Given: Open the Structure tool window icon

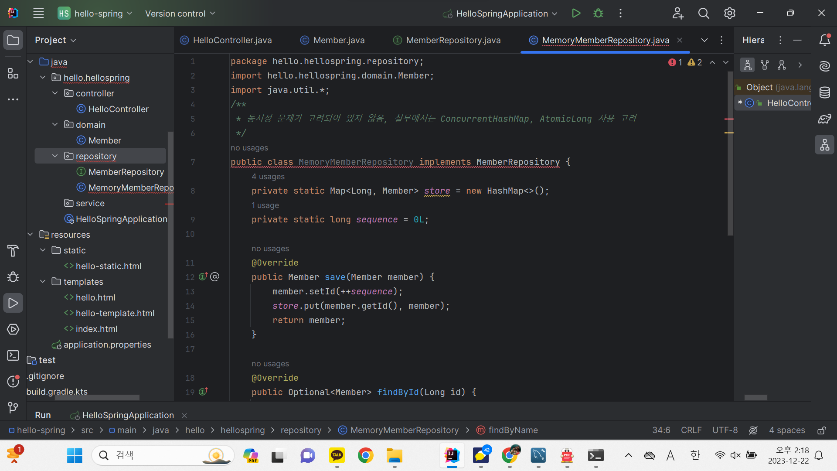Looking at the screenshot, I should (13, 73).
